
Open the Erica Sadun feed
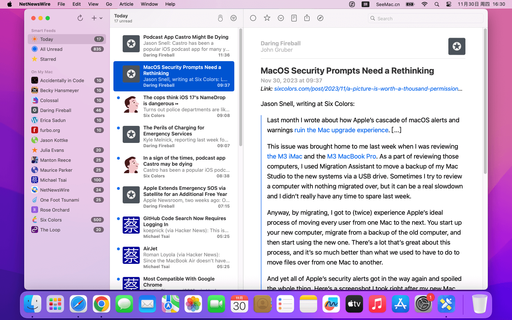pyautogui.click(x=67, y=120)
